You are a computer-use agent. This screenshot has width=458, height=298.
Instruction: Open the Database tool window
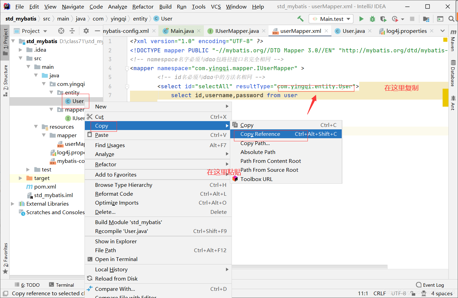click(x=453, y=73)
